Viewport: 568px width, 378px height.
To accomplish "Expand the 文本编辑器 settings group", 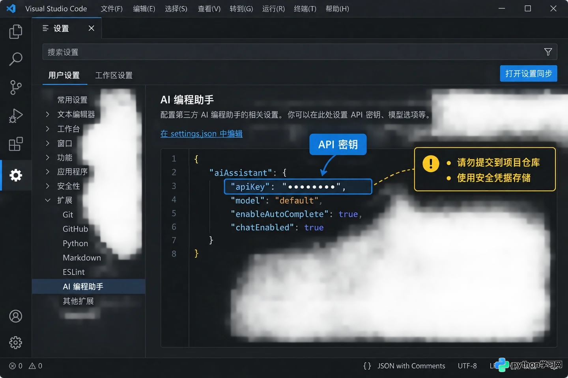I will click(48, 114).
